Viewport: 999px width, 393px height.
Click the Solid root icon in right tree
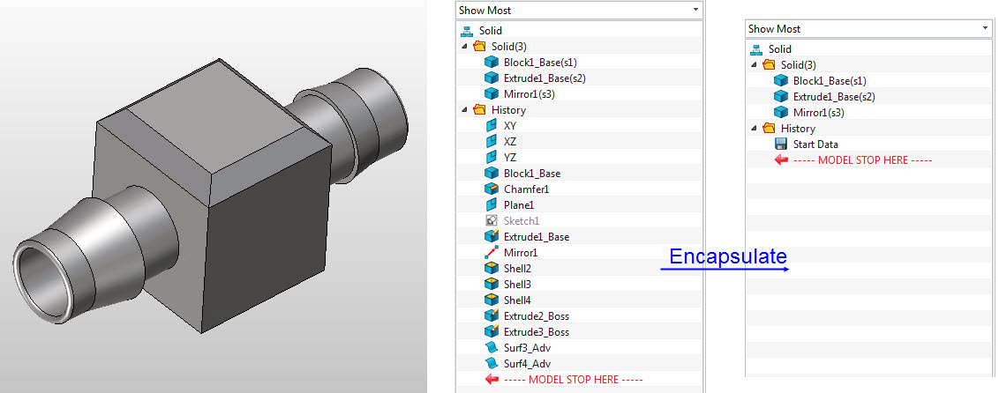click(756, 49)
